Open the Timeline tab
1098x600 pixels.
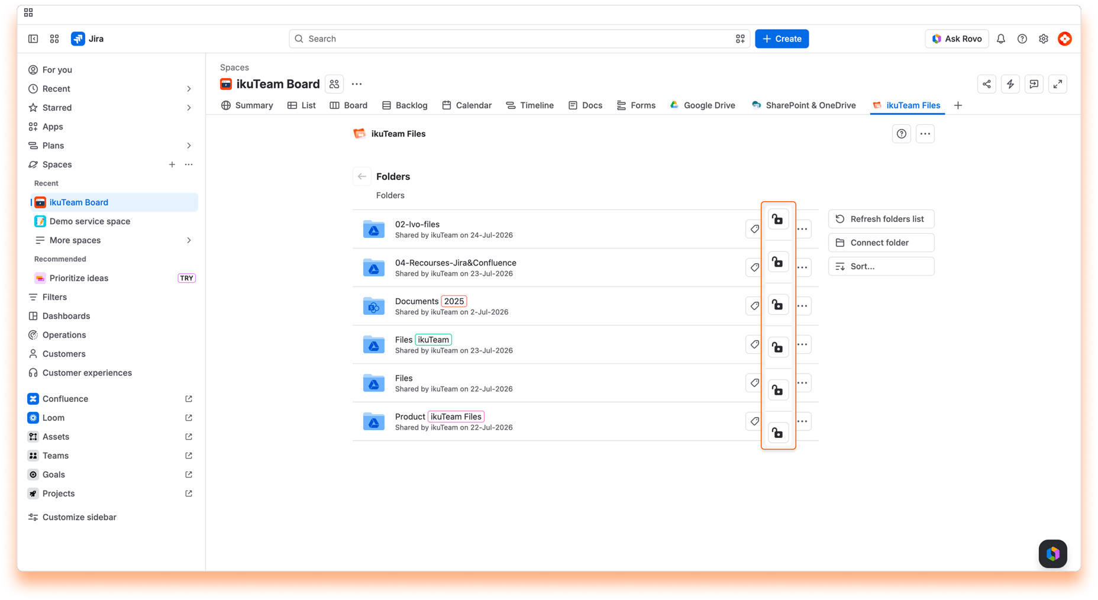(x=530, y=105)
